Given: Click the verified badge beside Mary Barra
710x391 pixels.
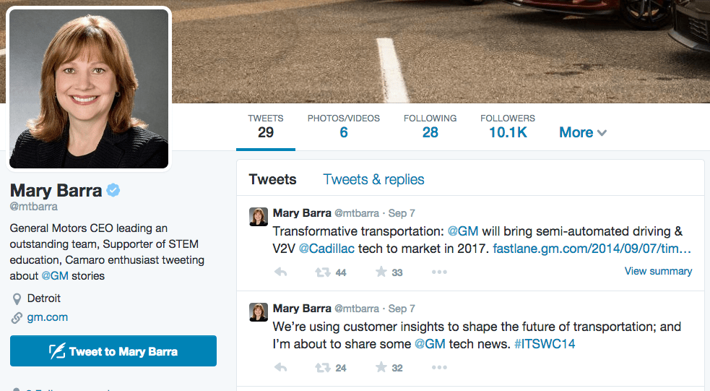Looking at the screenshot, I should pyautogui.click(x=113, y=191).
